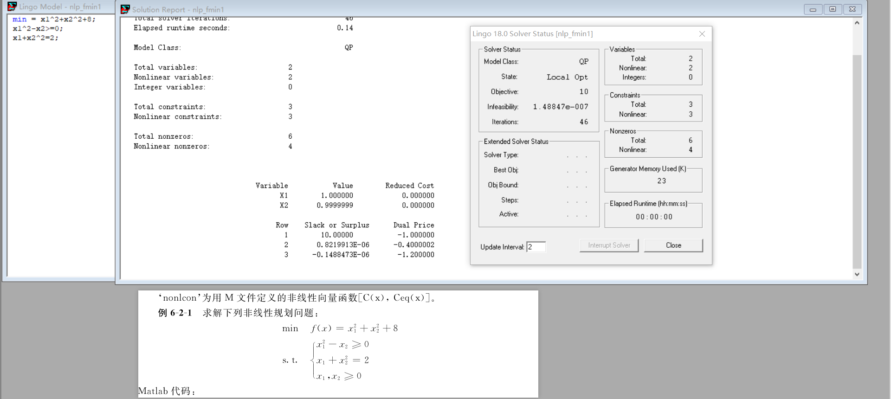Minimize the Solution Report window
The image size is (891, 399).
[x=813, y=9]
